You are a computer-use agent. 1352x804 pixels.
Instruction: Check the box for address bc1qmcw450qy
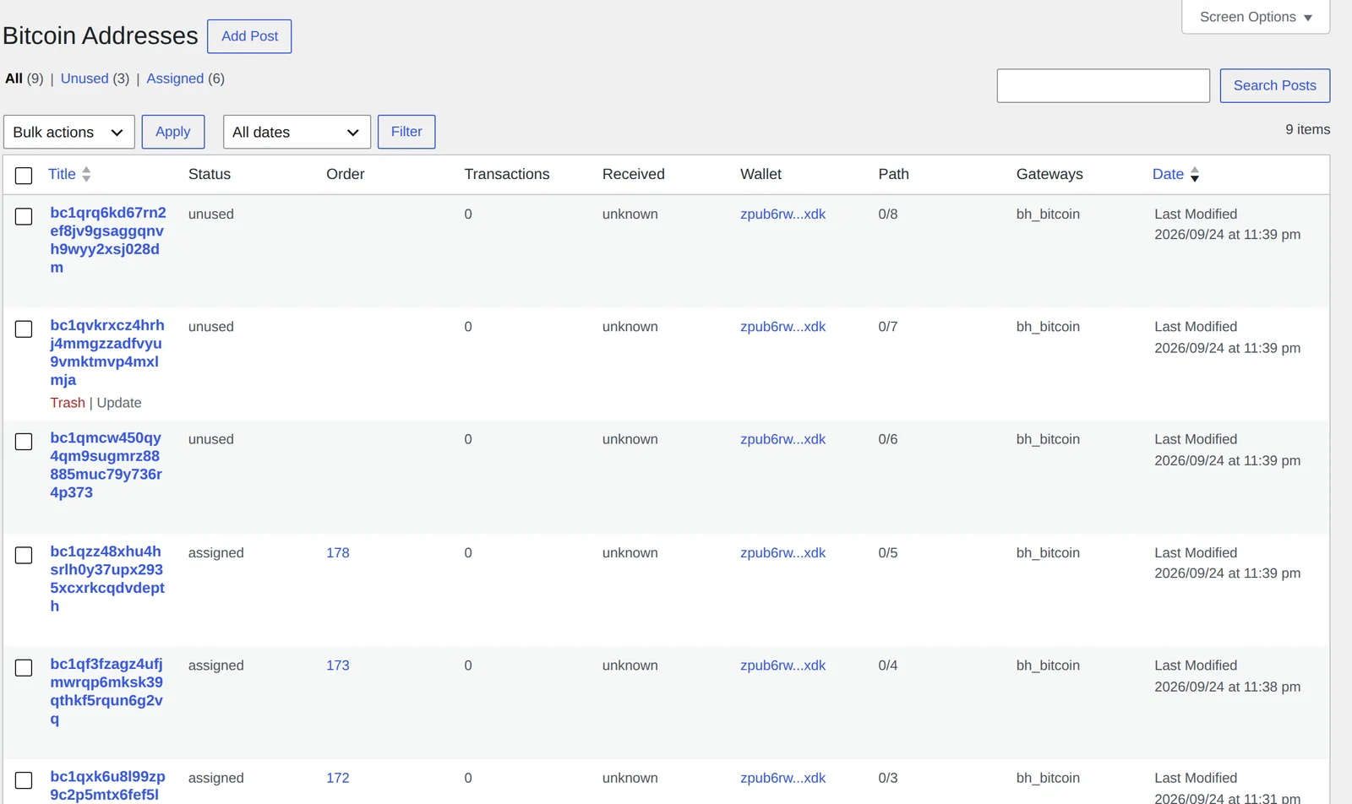tap(24, 442)
